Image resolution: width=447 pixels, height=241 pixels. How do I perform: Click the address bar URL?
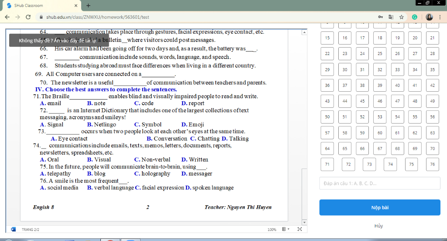[98, 17]
